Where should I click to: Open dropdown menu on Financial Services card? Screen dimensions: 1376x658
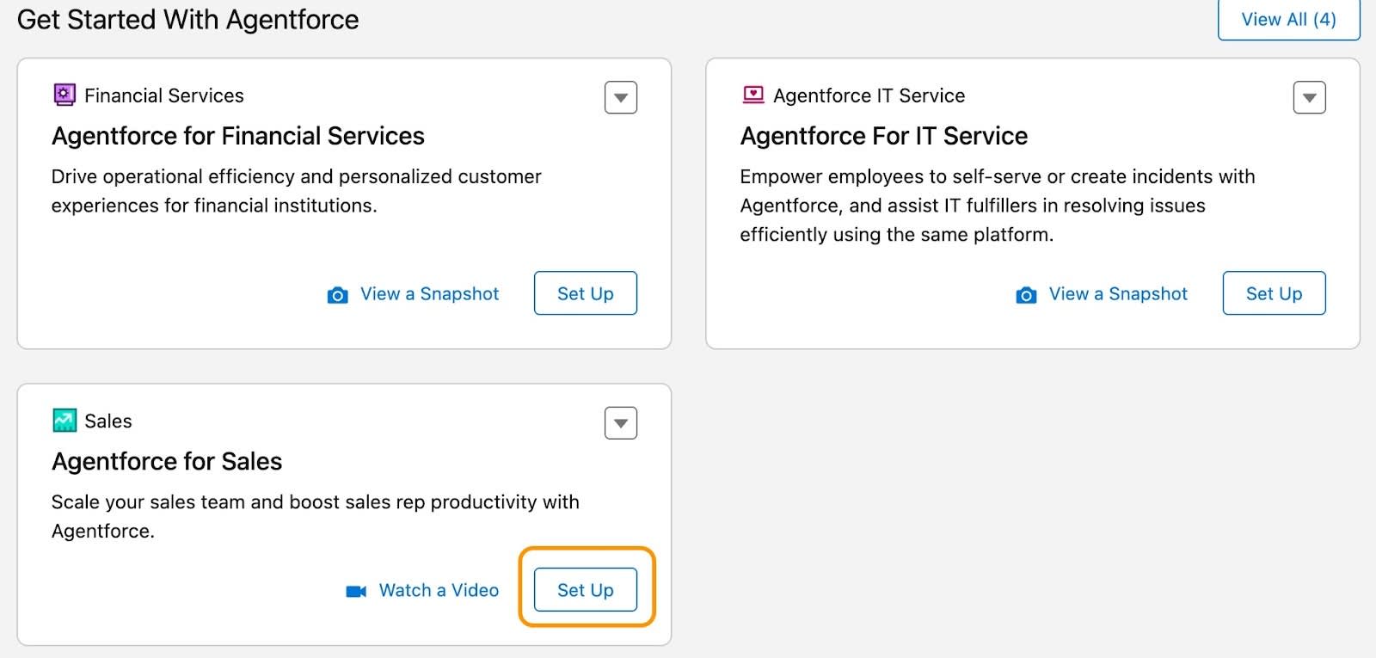tap(621, 97)
